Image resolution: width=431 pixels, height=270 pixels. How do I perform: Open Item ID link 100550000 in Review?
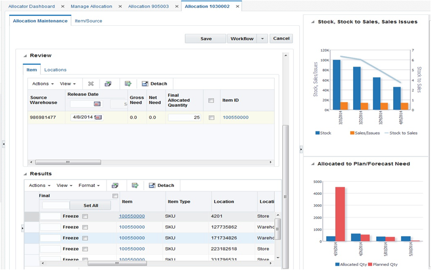point(236,118)
